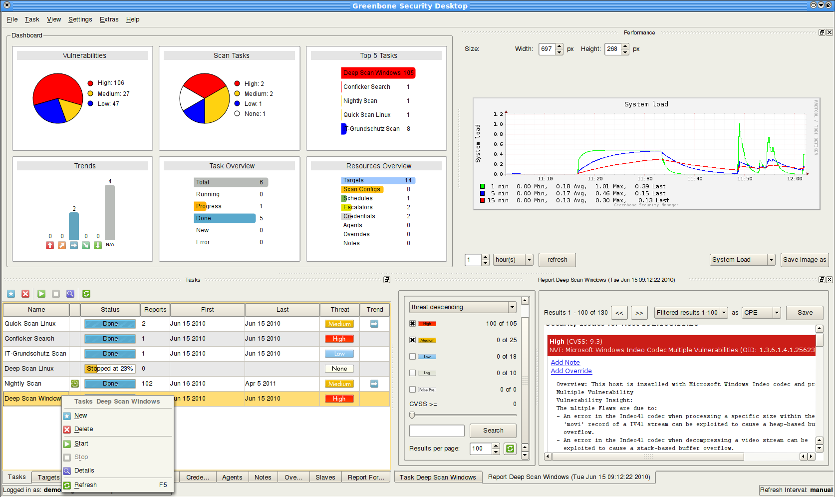The width and height of the screenshot is (835, 497).
Task: Click the refresh button under System load graph
Action: pyautogui.click(x=557, y=260)
